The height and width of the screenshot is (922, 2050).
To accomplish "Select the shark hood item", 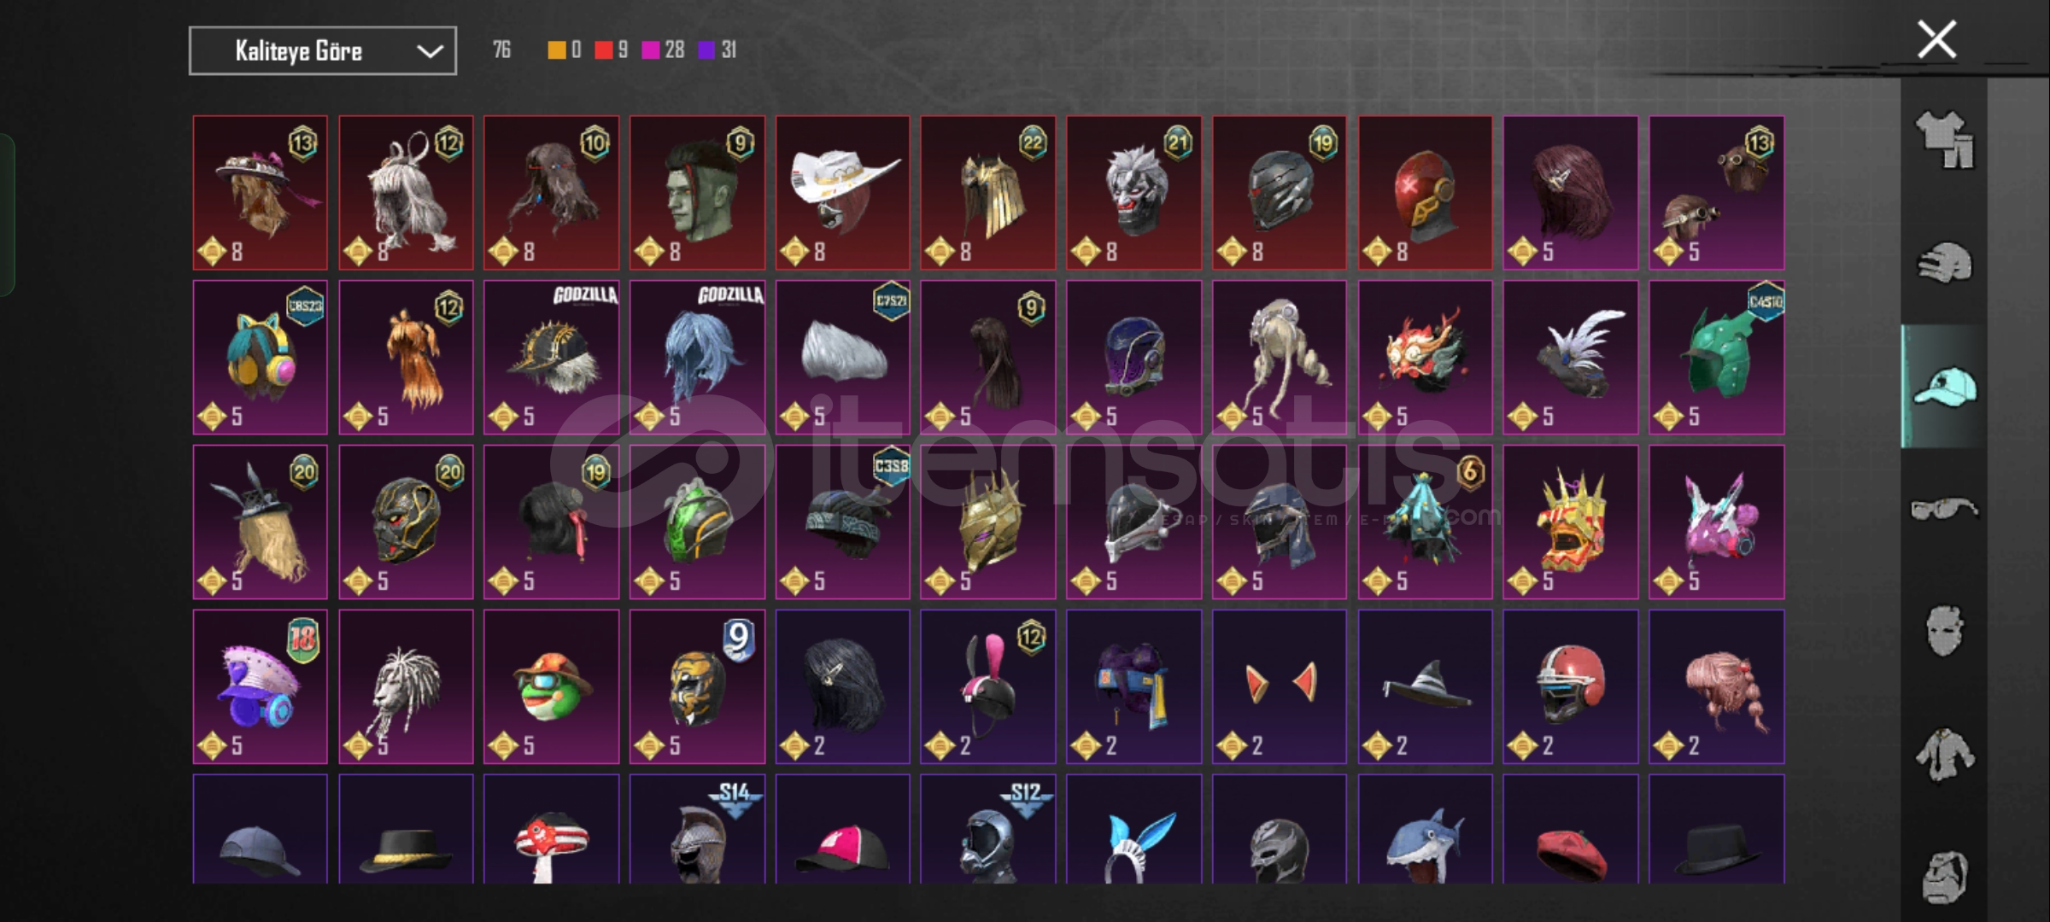I will point(1426,829).
